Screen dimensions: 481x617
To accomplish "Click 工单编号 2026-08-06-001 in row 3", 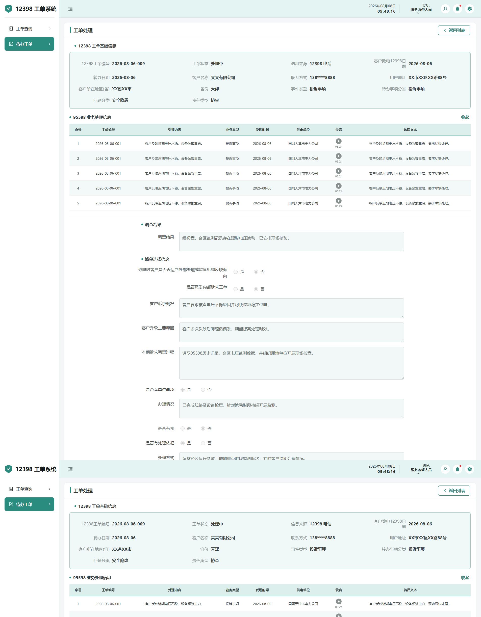I will [x=108, y=173].
